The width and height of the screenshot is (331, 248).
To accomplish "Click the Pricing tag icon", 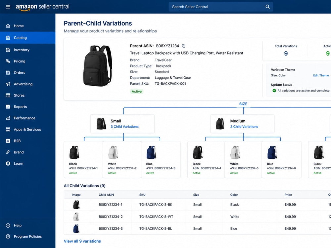I will click(8, 61).
